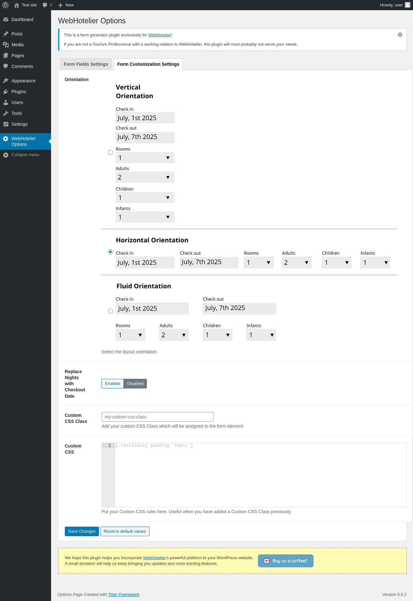
Task: Click Fluid Check out date field
Action: coord(239,308)
